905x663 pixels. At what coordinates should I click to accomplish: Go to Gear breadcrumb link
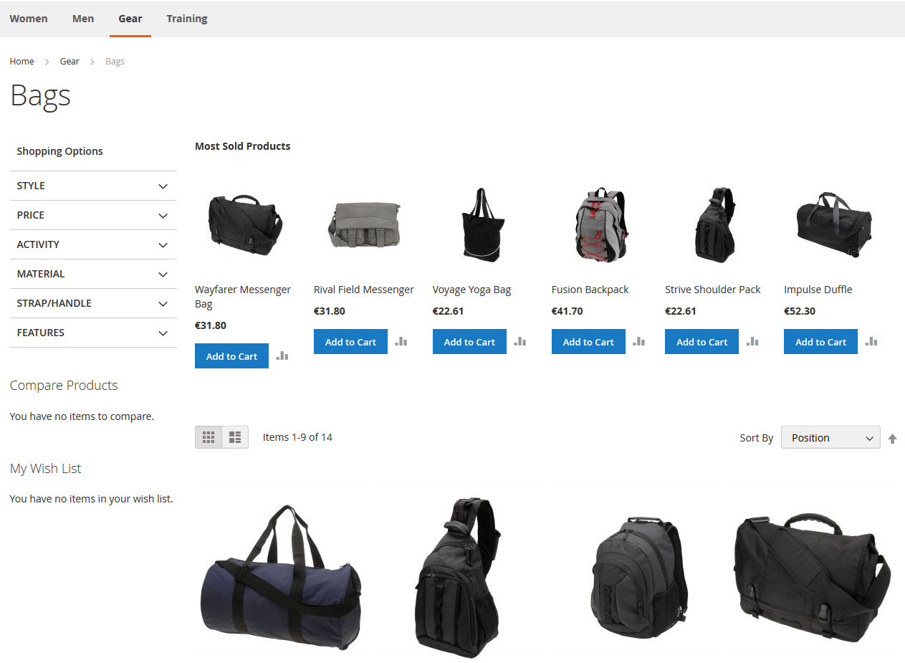[x=70, y=62]
